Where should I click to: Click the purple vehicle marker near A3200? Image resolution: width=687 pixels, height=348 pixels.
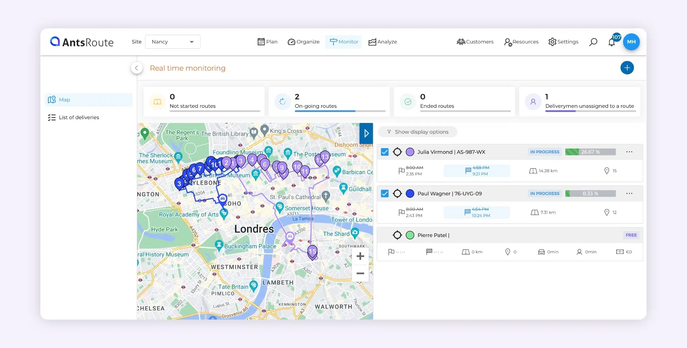(x=290, y=237)
